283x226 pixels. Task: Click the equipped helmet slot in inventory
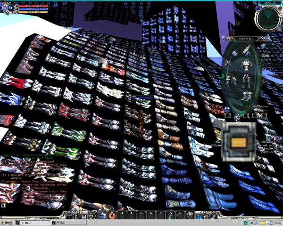(x=247, y=50)
